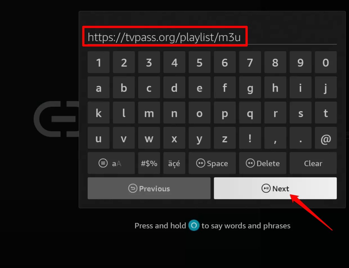Click the Next button

tap(275, 188)
